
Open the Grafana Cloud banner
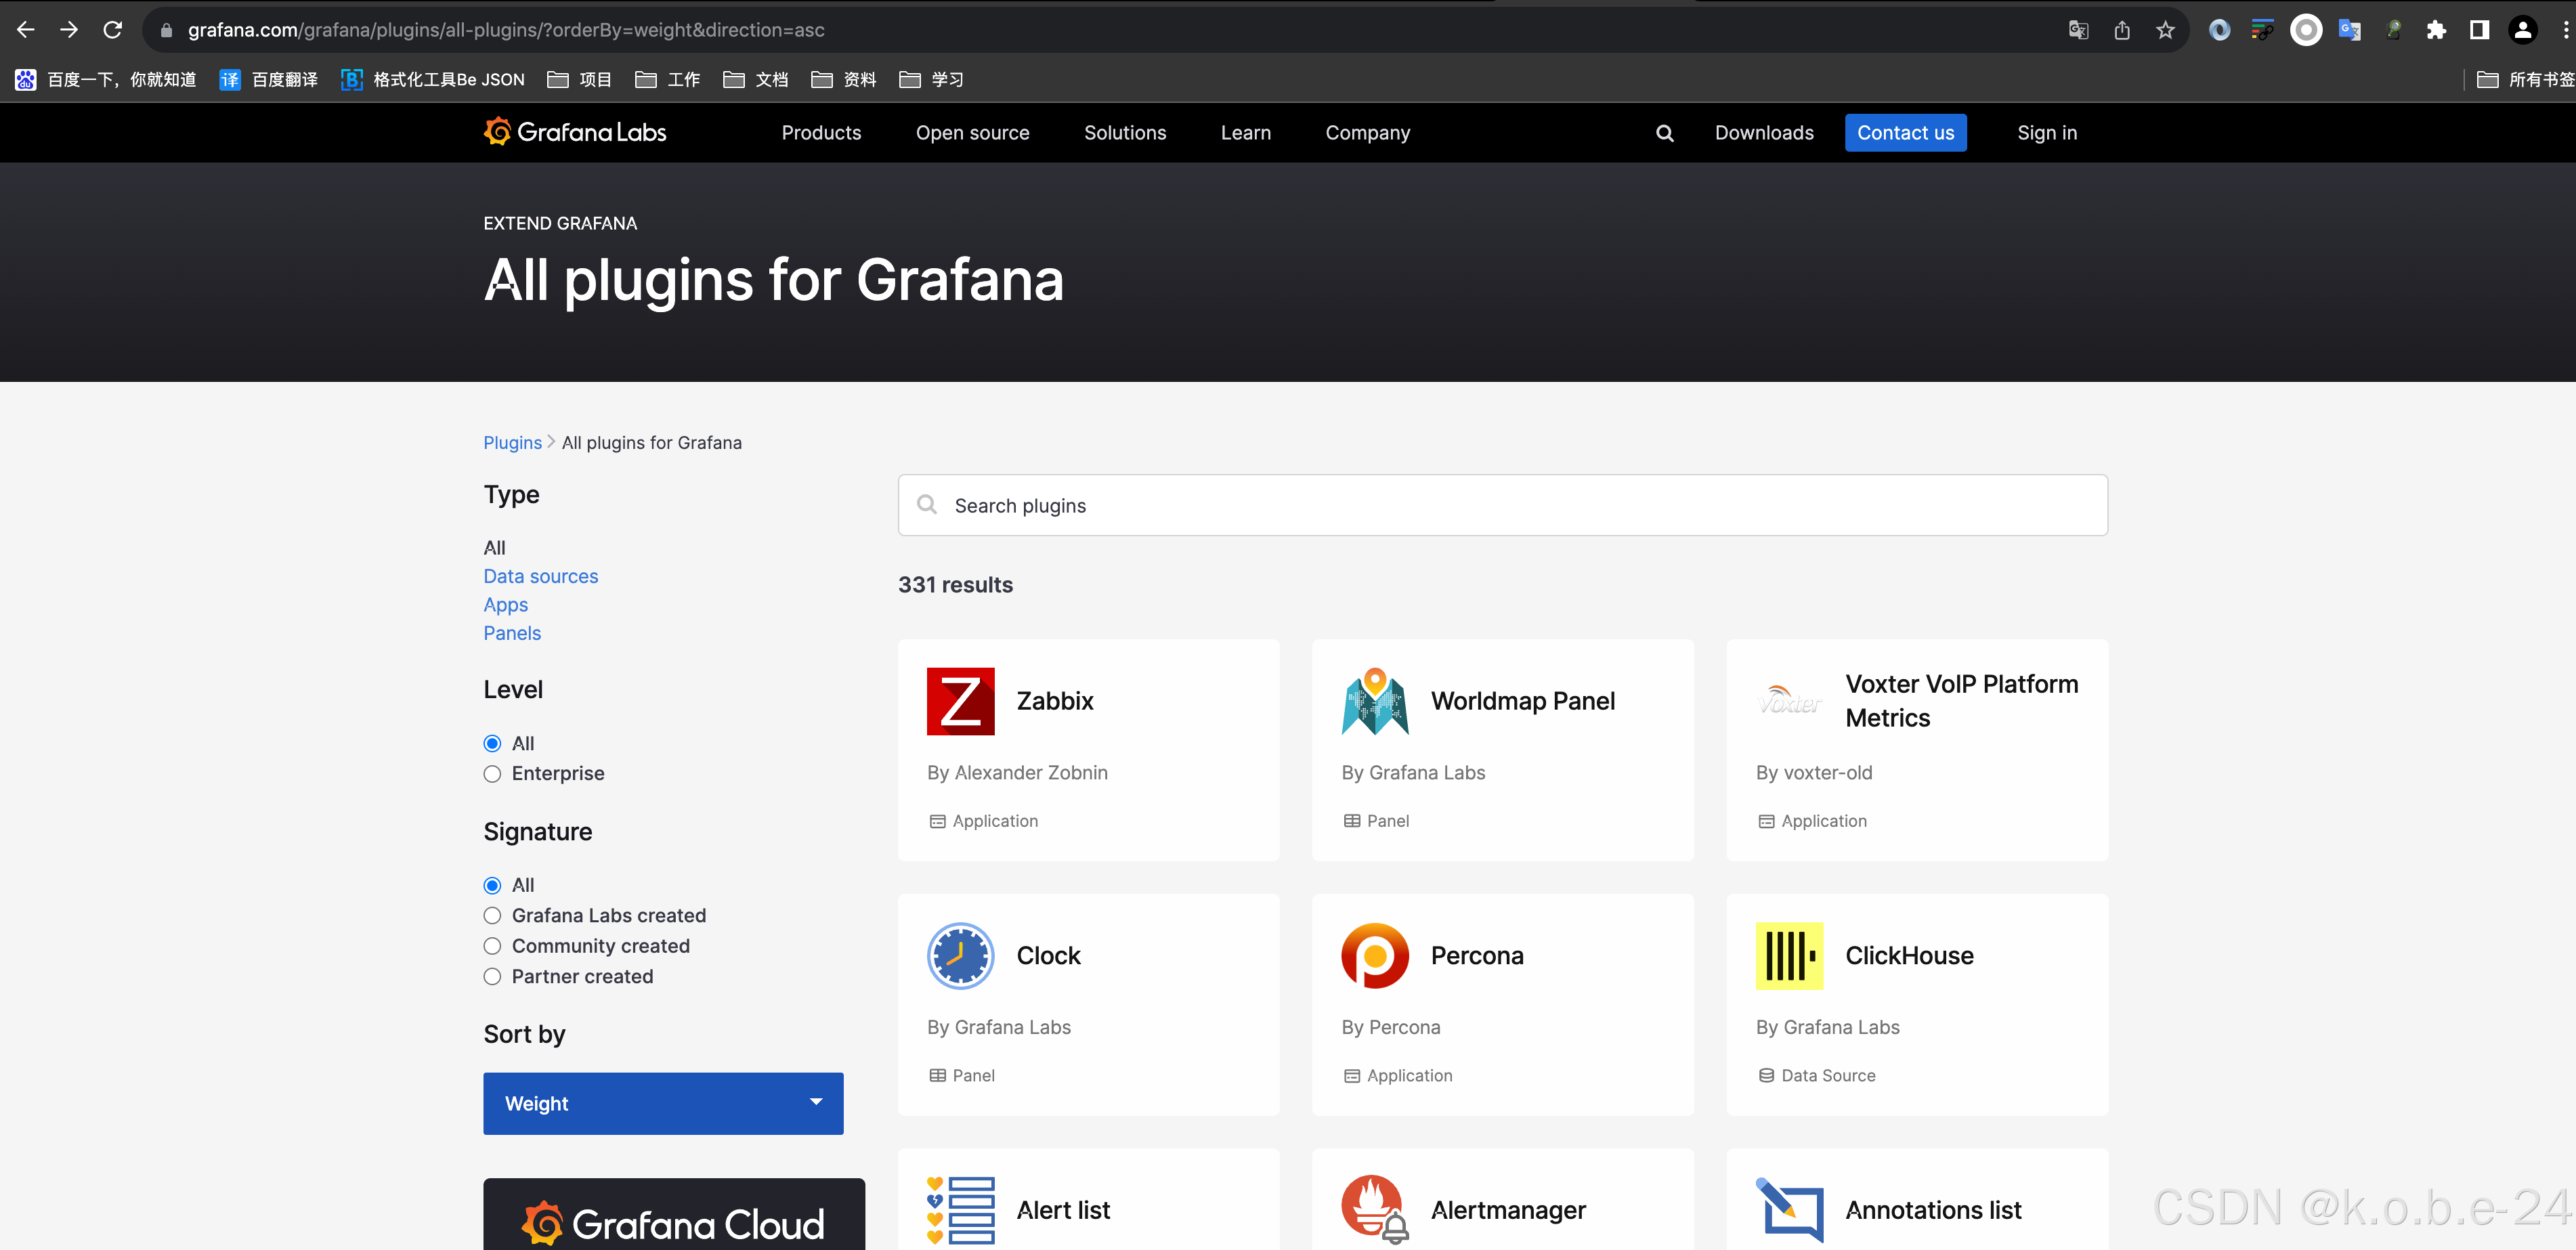pos(674,1214)
